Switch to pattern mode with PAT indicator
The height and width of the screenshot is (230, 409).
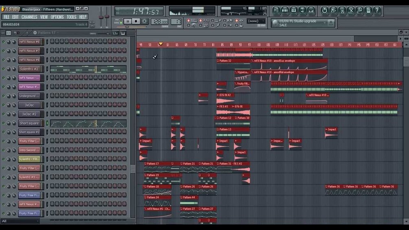(x=121, y=20)
